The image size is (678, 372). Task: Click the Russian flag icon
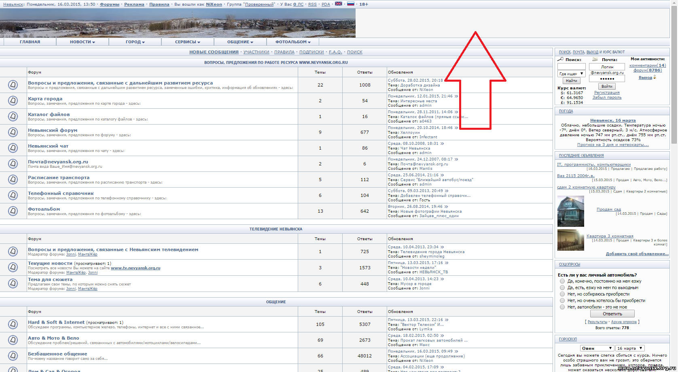tap(351, 4)
